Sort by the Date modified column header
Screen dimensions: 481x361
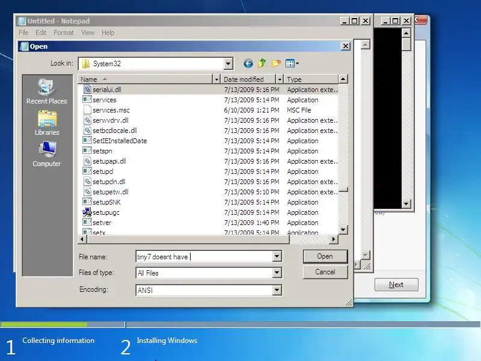tap(248, 79)
